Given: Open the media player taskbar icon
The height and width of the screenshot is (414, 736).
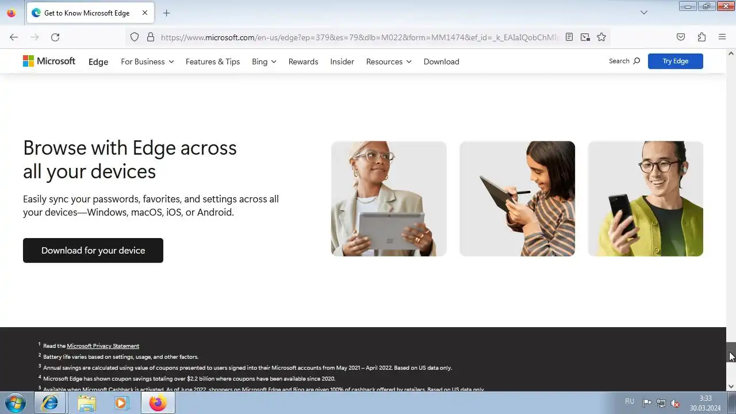Looking at the screenshot, I should click(121, 402).
